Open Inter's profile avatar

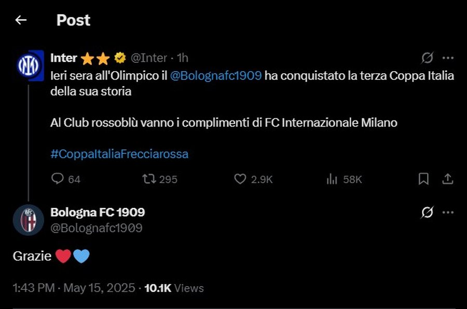tap(30, 65)
